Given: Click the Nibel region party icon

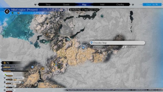Looking at the screenshot, I should (x=7, y=11).
